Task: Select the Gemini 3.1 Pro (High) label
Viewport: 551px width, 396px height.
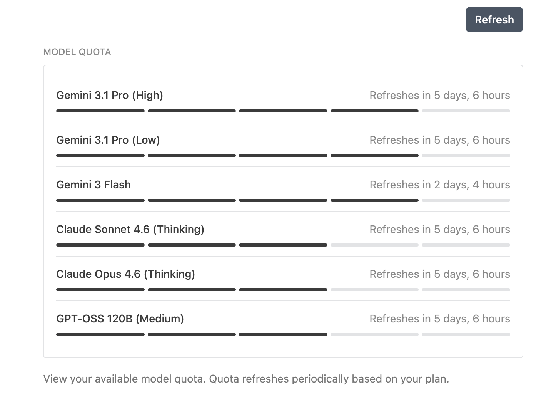Action: (110, 95)
